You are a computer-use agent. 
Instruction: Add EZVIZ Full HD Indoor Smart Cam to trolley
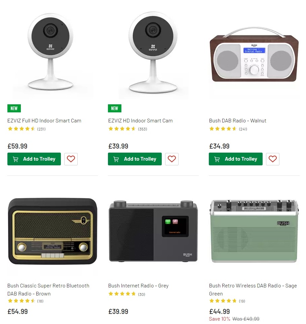[x=34, y=159]
